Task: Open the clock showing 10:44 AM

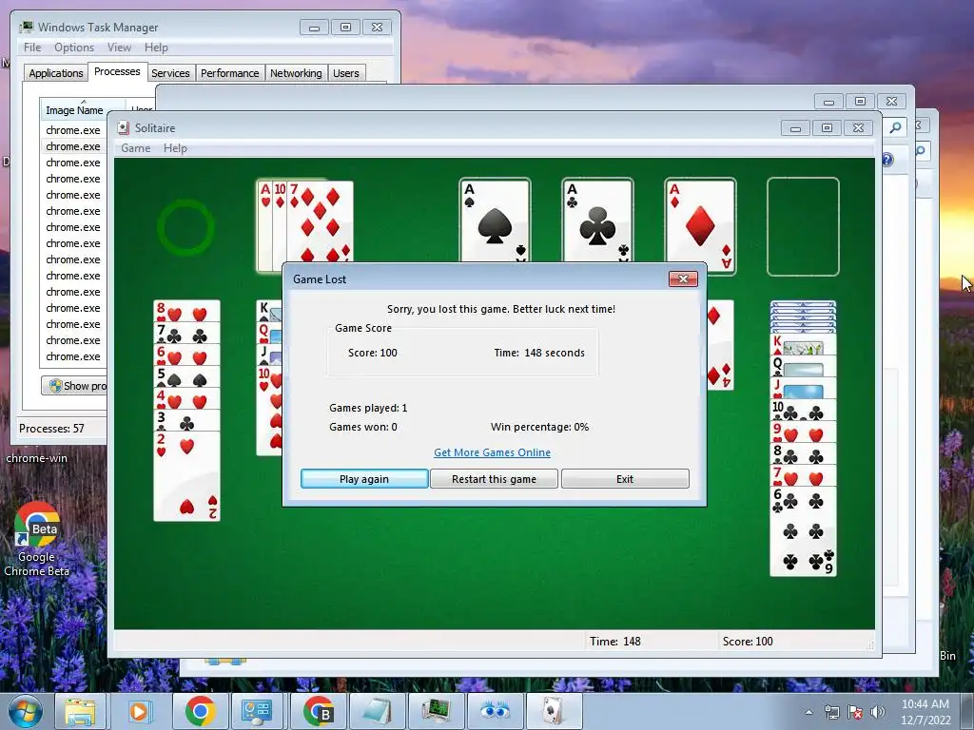Action: coord(925,704)
